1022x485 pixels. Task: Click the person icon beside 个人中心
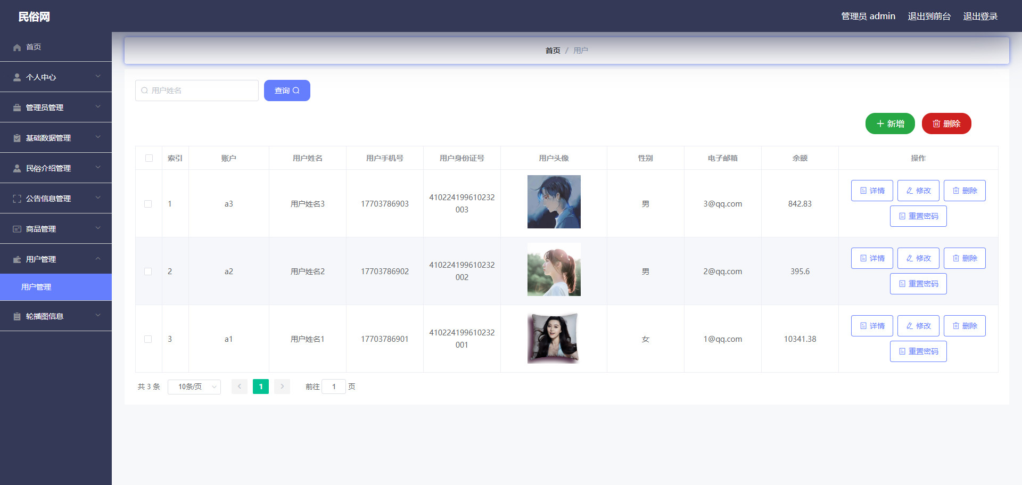[x=17, y=78]
